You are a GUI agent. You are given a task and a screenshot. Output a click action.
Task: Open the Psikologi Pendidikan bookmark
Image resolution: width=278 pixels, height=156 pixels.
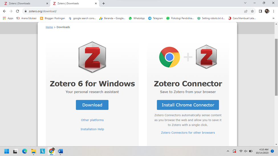click(x=180, y=18)
